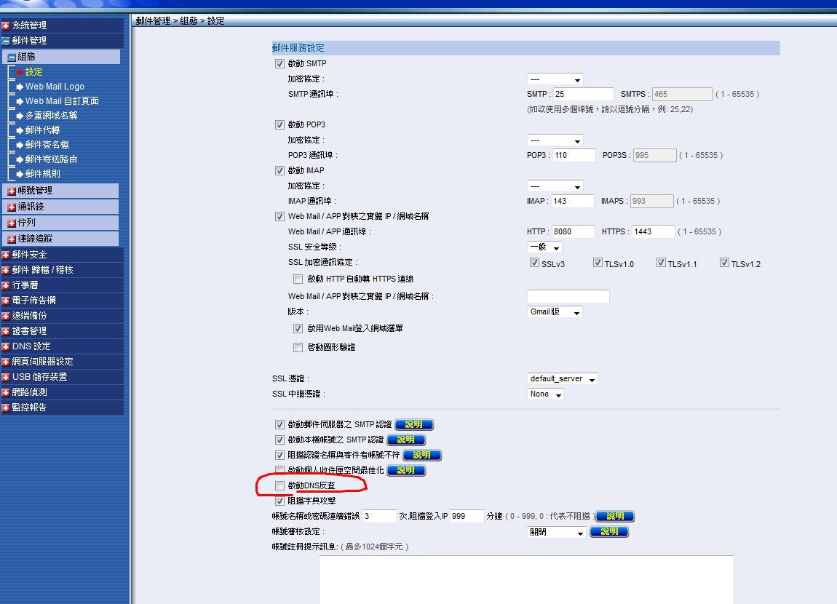Click the arrow icon beside Web Mail Logo
Screen dimensions: 837x604
[20, 87]
